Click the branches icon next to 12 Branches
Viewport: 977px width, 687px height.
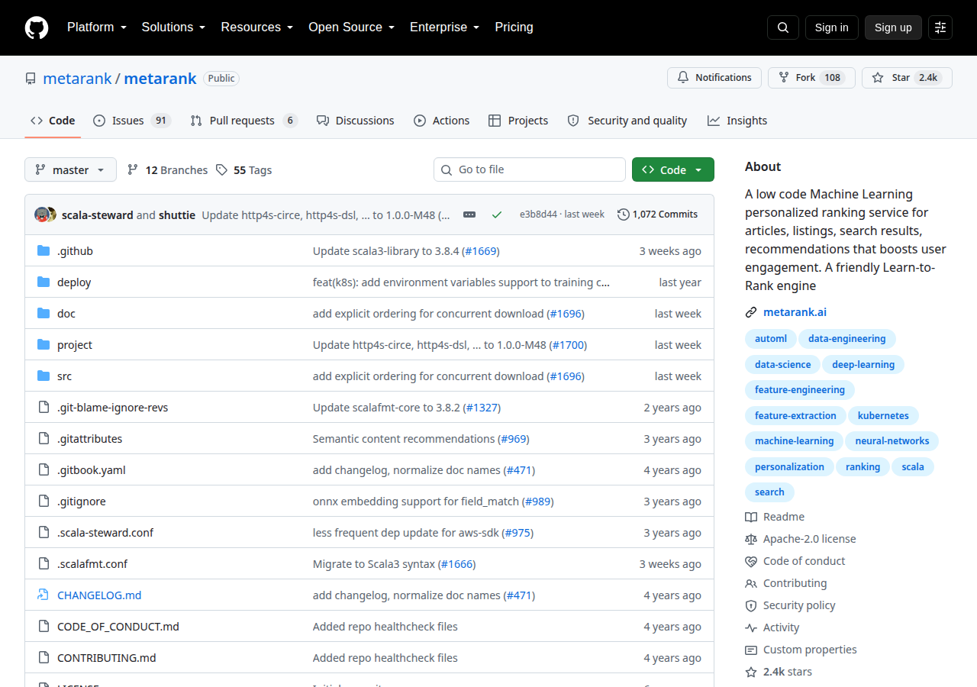(133, 170)
